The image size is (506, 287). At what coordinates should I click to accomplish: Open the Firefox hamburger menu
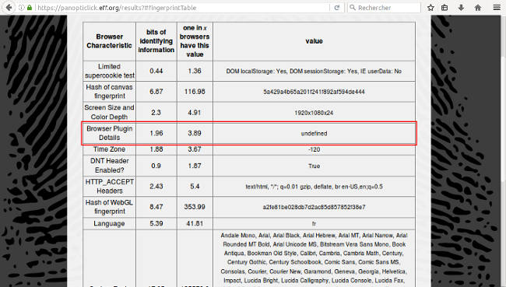coord(497,8)
